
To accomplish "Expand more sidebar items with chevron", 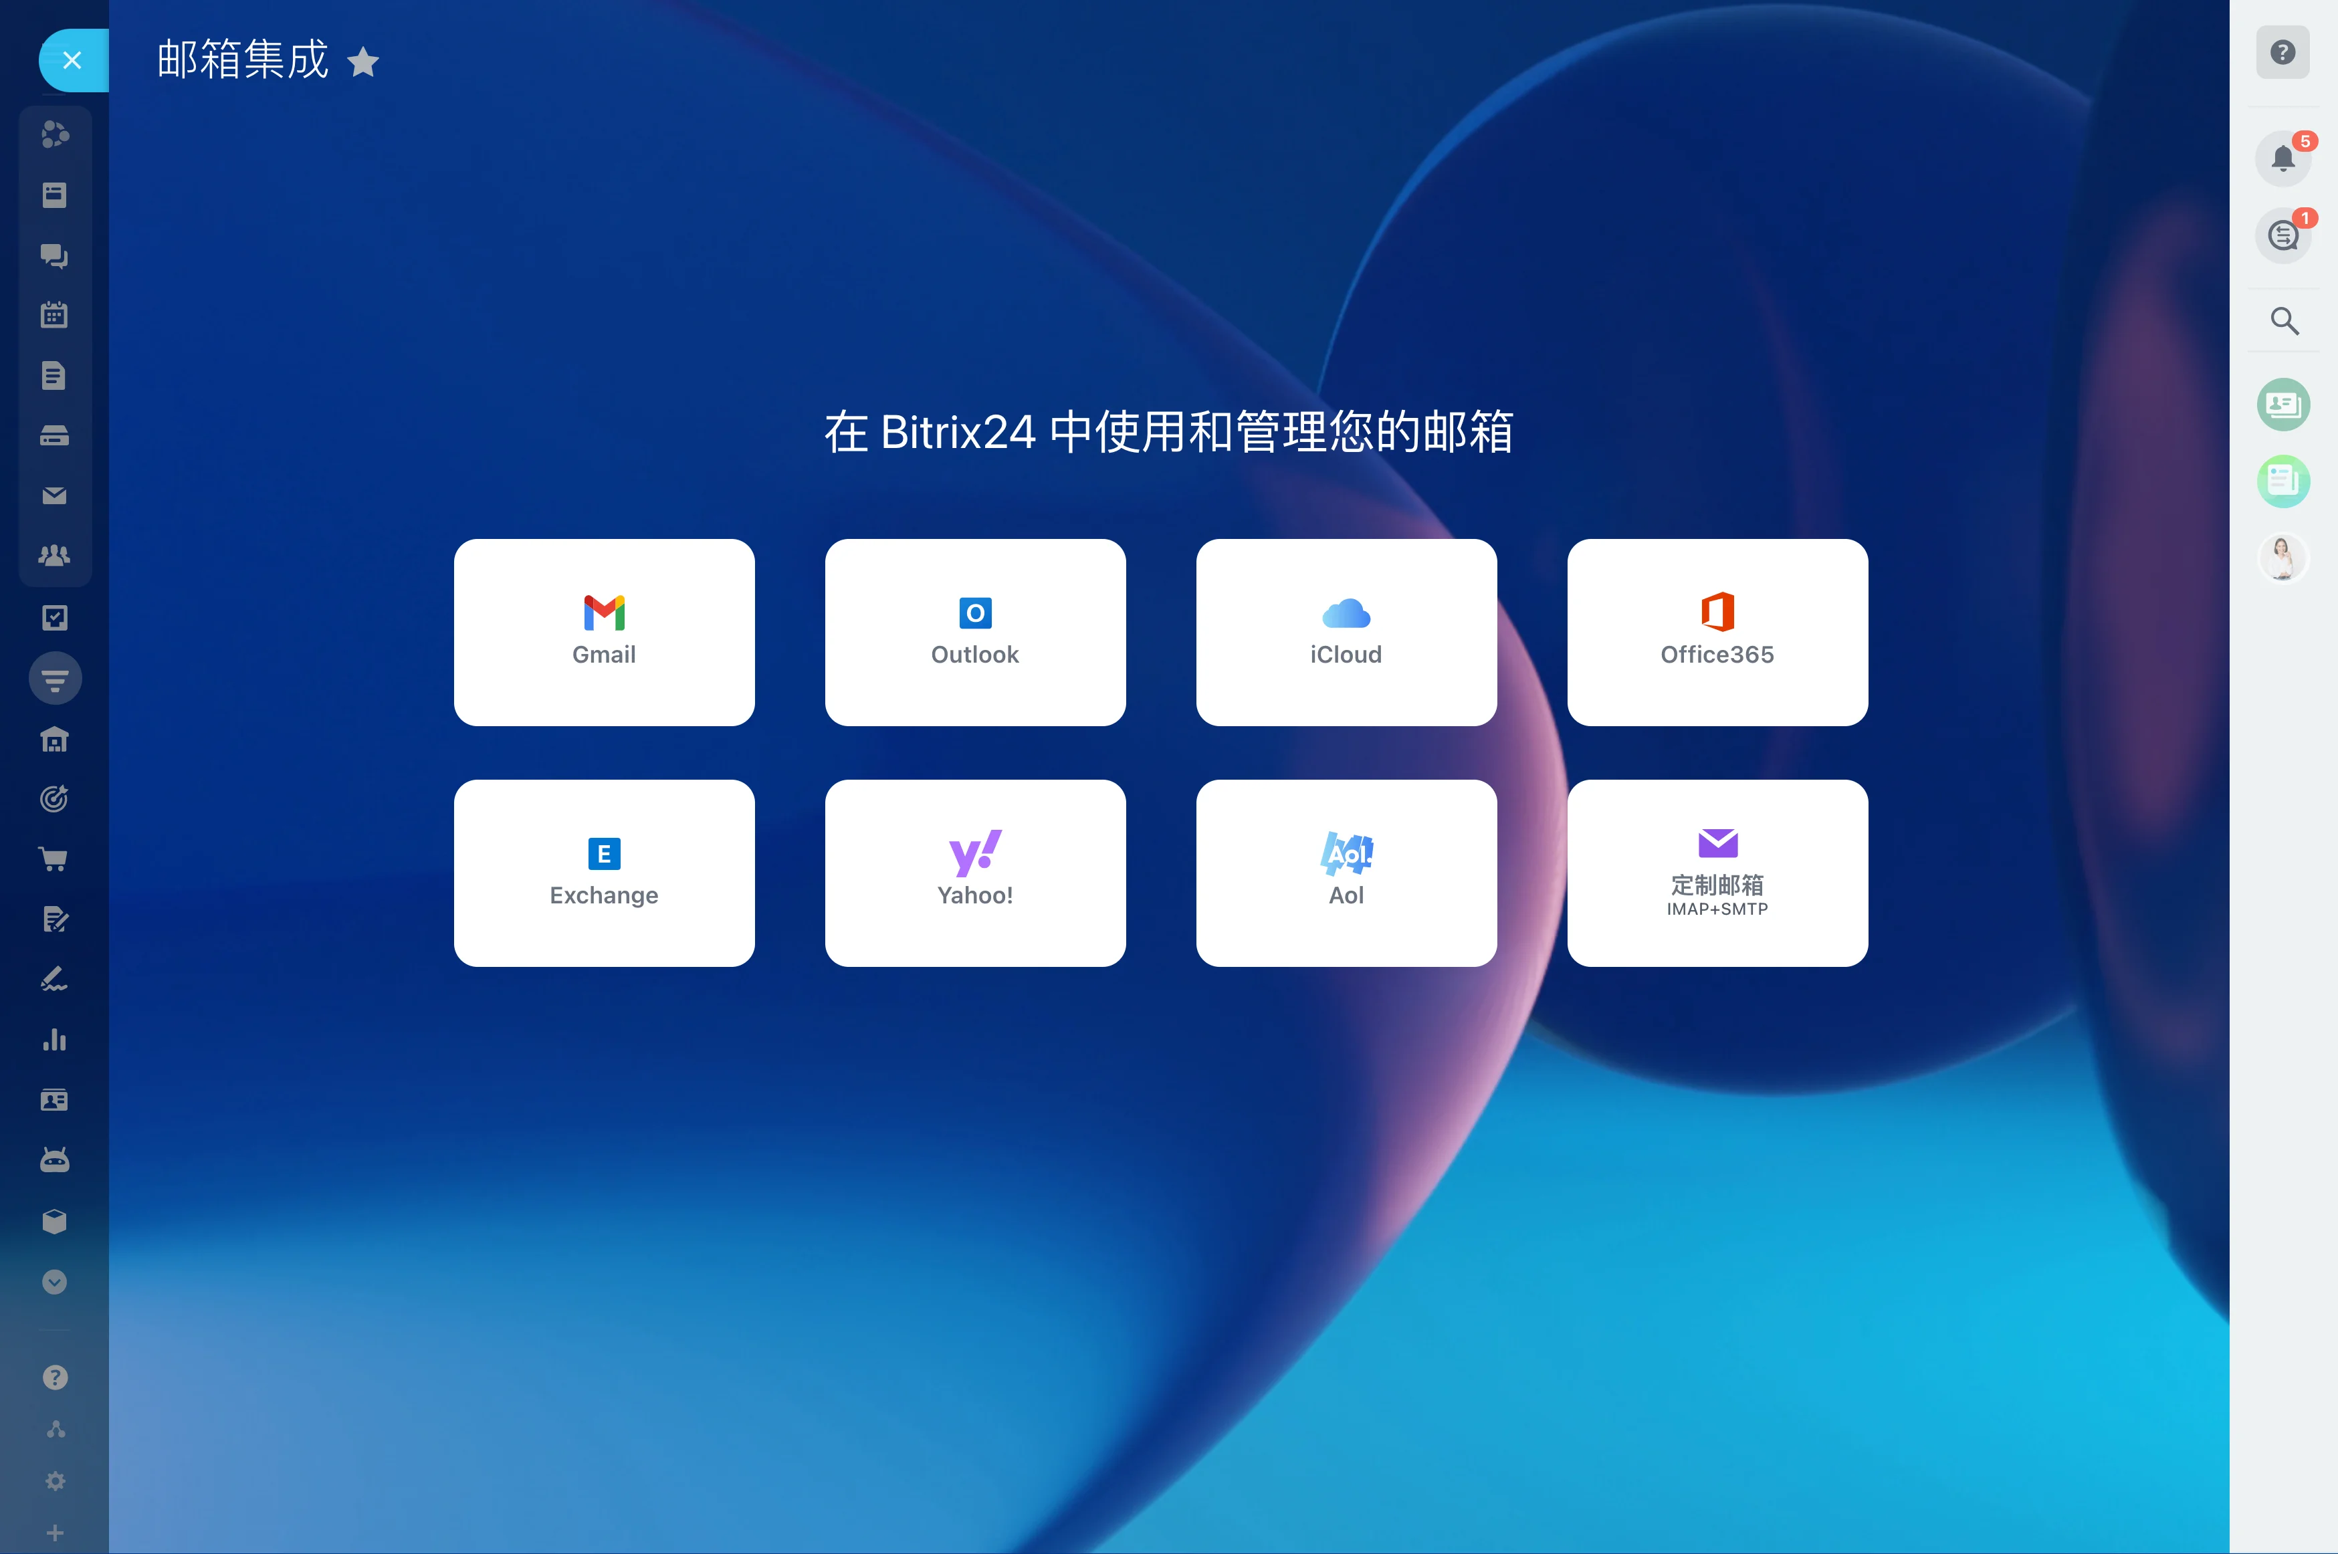I will 55,1283.
